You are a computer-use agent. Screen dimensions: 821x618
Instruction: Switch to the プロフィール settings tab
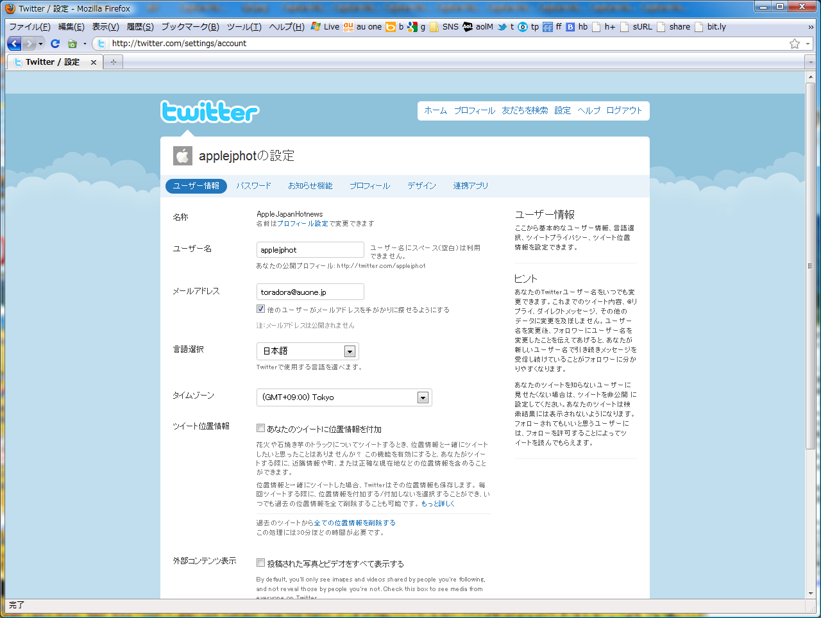click(x=369, y=186)
